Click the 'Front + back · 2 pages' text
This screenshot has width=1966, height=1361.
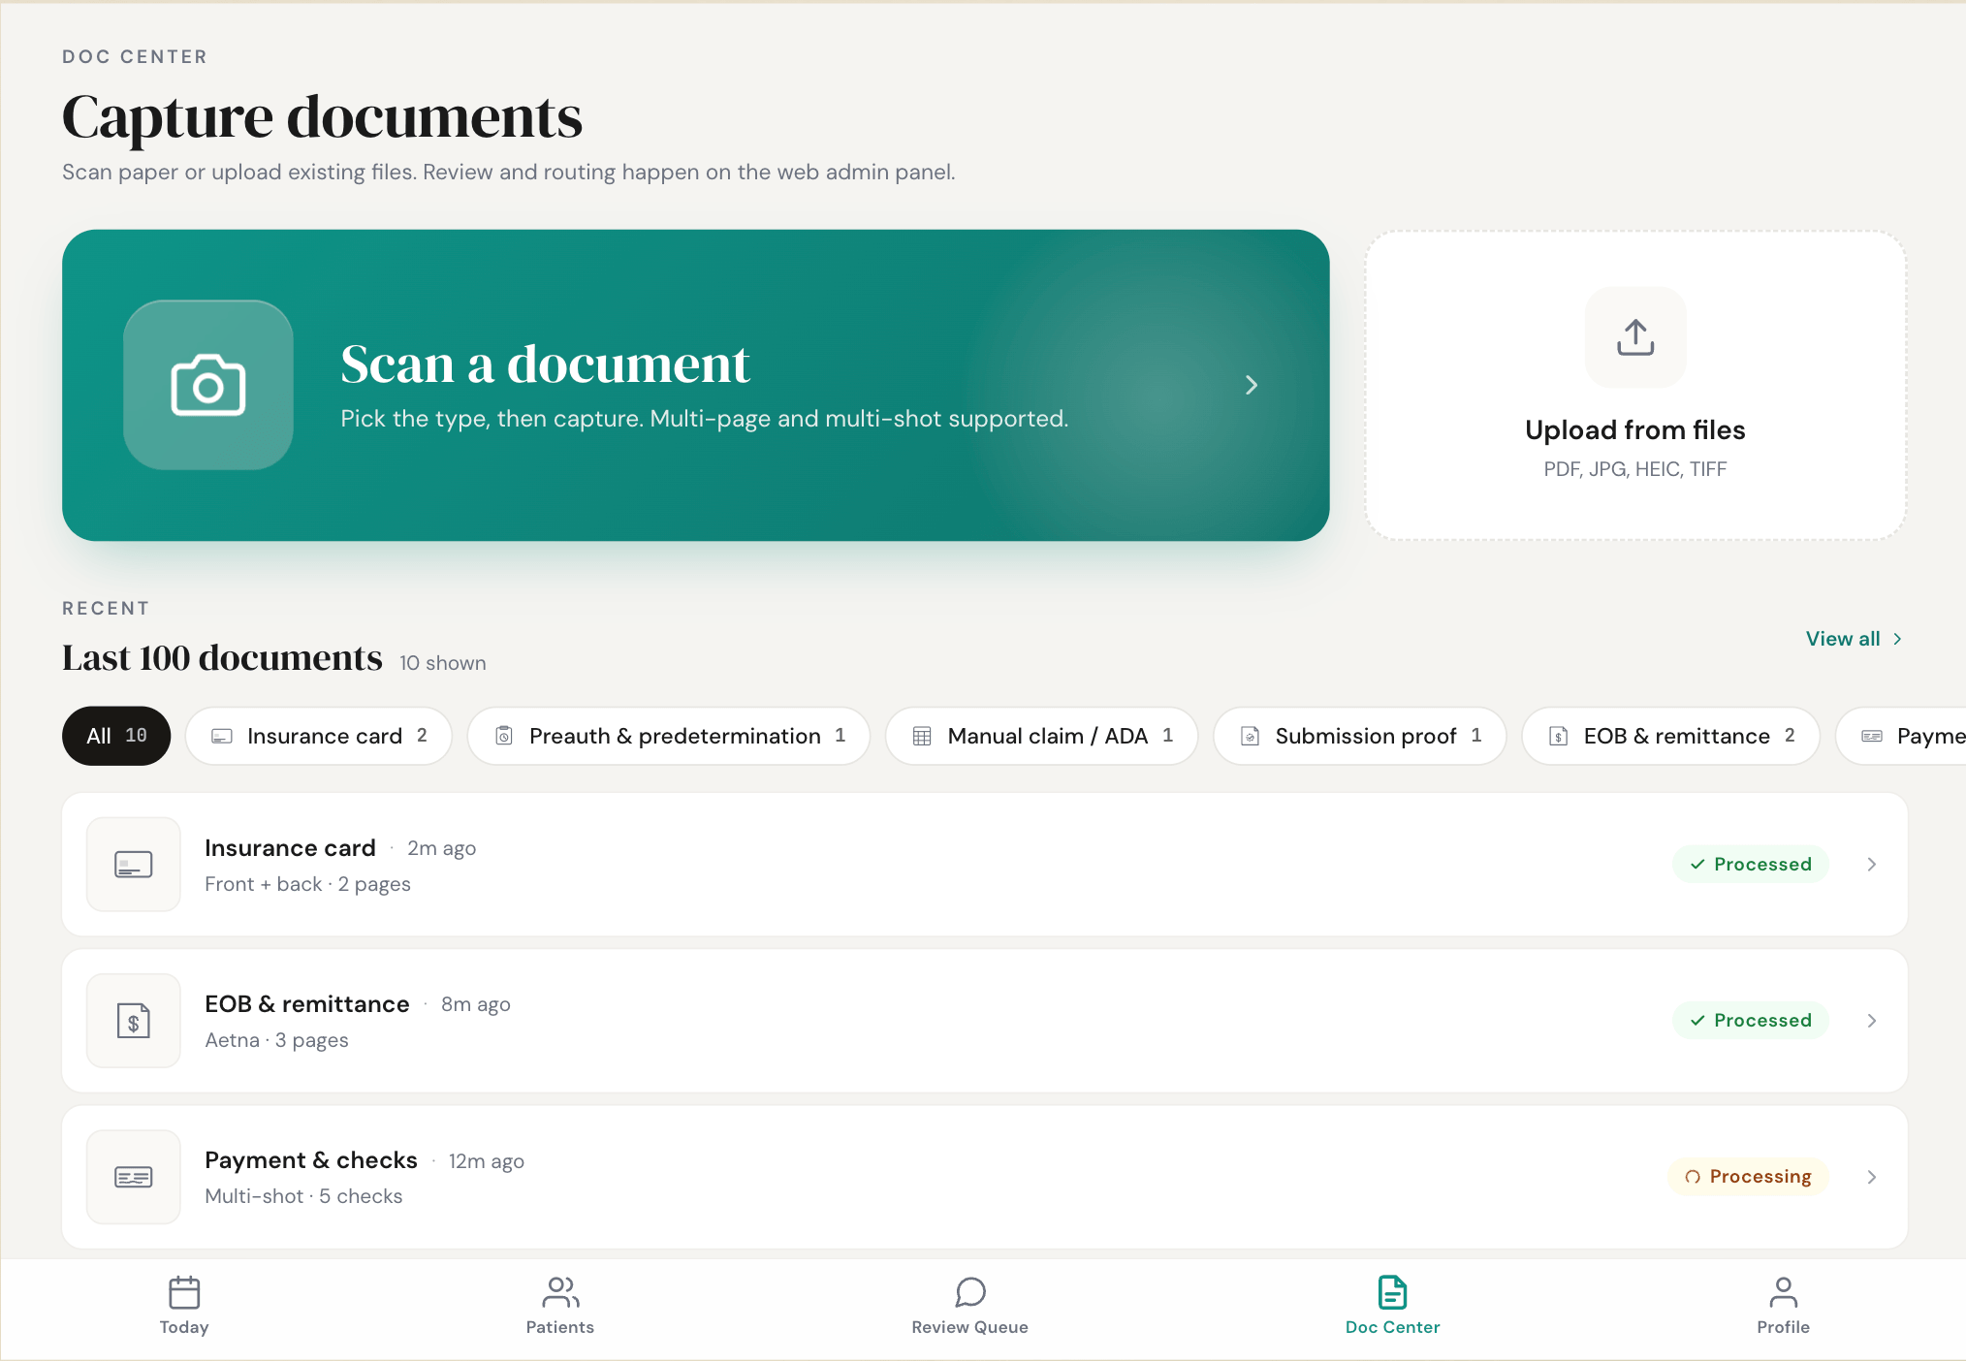[307, 884]
